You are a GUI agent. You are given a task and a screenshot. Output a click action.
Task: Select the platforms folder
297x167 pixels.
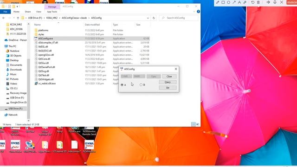[x=43, y=30]
